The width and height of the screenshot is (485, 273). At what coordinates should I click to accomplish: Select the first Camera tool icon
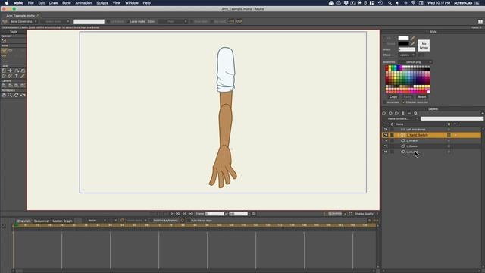pyautogui.click(x=4, y=86)
